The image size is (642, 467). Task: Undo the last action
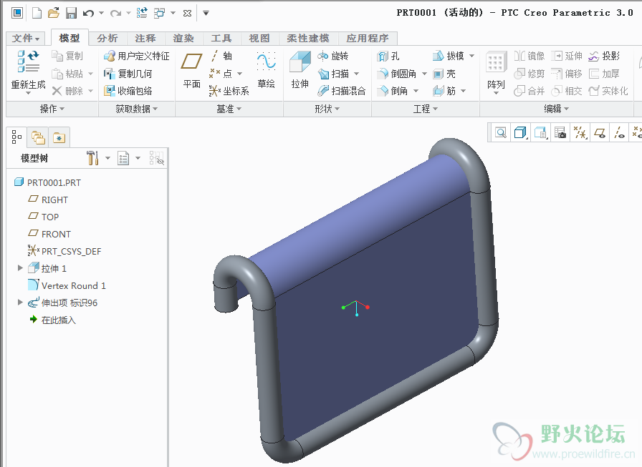[88, 14]
